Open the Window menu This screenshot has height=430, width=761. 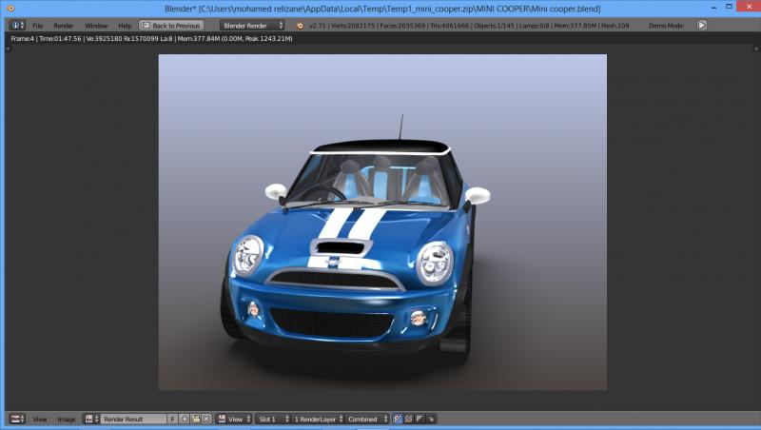coord(96,26)
